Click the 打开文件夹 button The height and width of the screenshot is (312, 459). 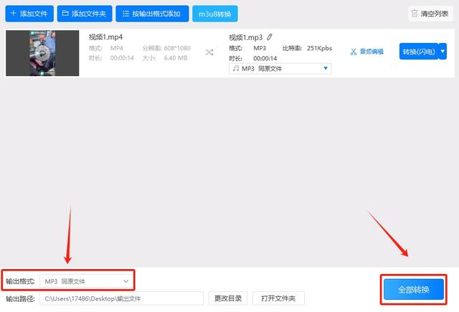(278, 298)
